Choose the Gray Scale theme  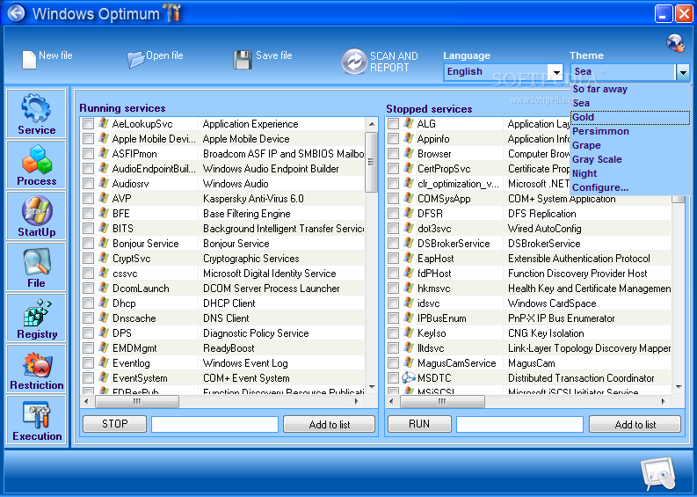coord(630,159)
